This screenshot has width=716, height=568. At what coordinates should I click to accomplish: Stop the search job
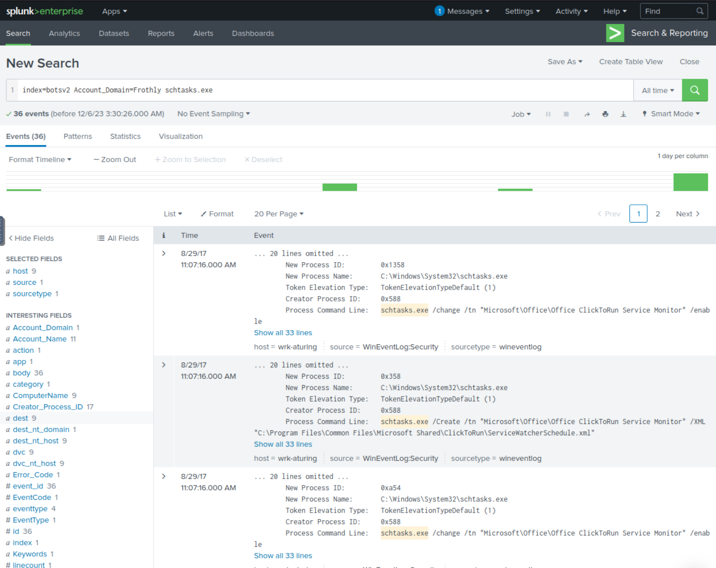[x=566, y=114]
